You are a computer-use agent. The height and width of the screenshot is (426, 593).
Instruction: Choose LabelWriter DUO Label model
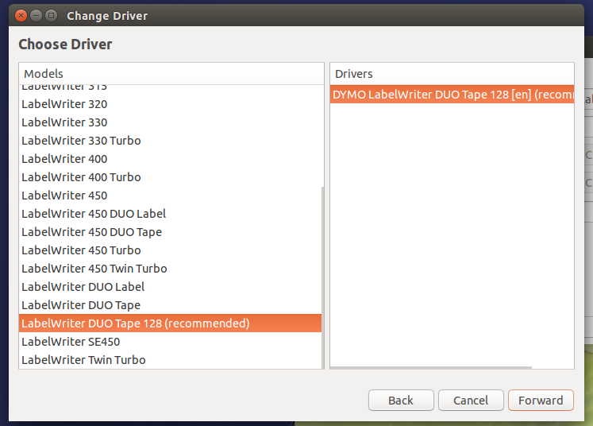tap(170, 287)
